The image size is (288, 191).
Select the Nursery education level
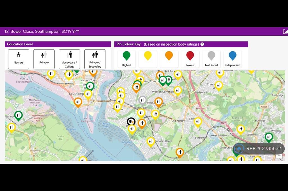[19, 59]
